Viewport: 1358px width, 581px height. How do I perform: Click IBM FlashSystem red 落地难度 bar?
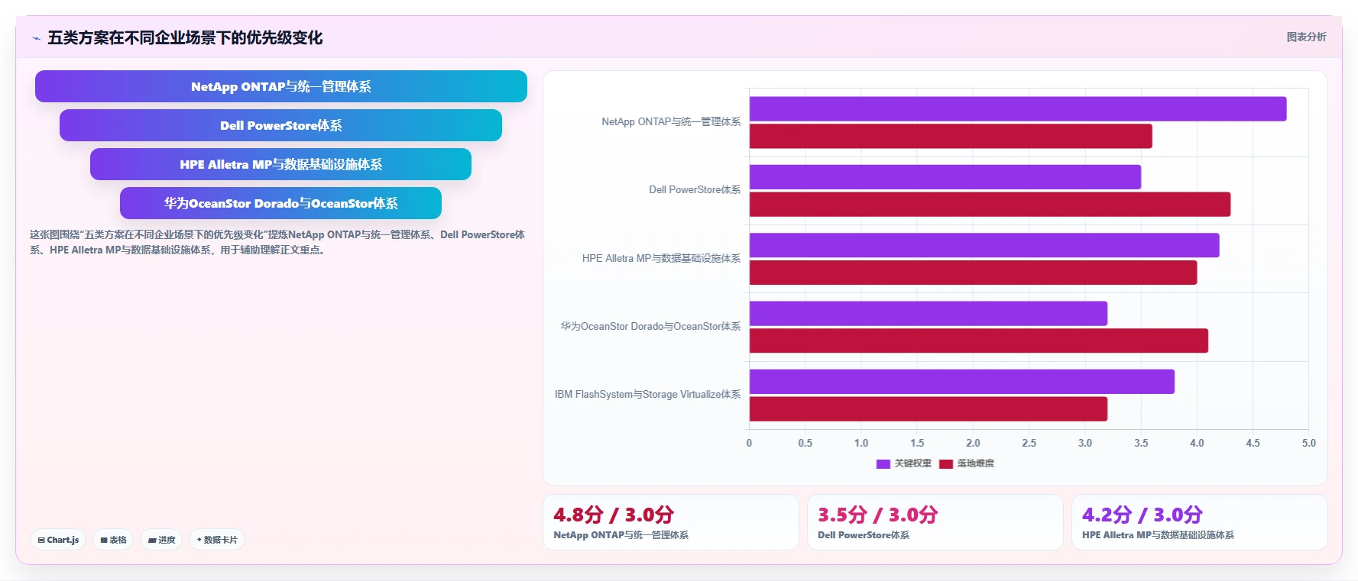coord(929,408)
